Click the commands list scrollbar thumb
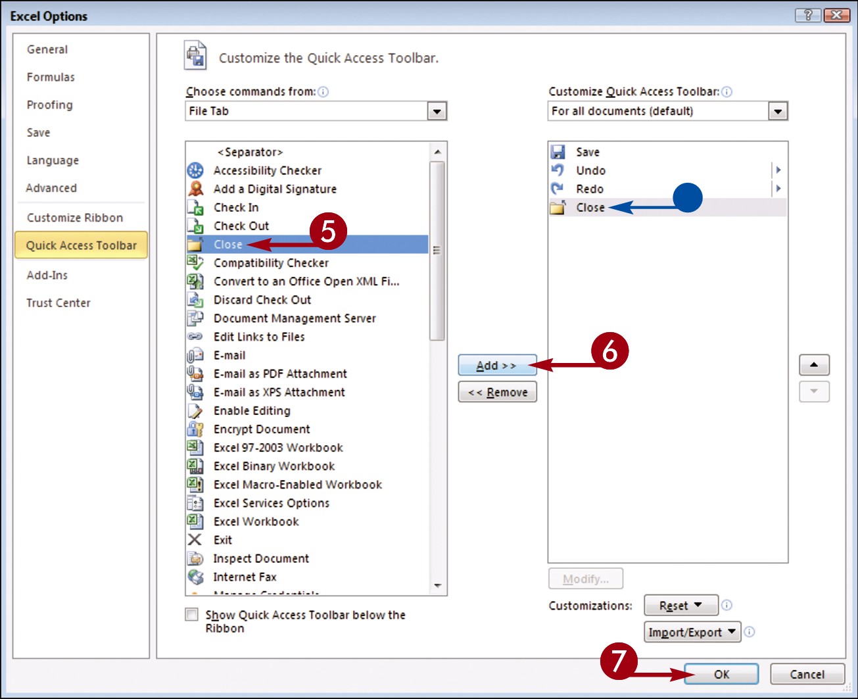This screenshot has height=699, width=858. pos(437,250)
